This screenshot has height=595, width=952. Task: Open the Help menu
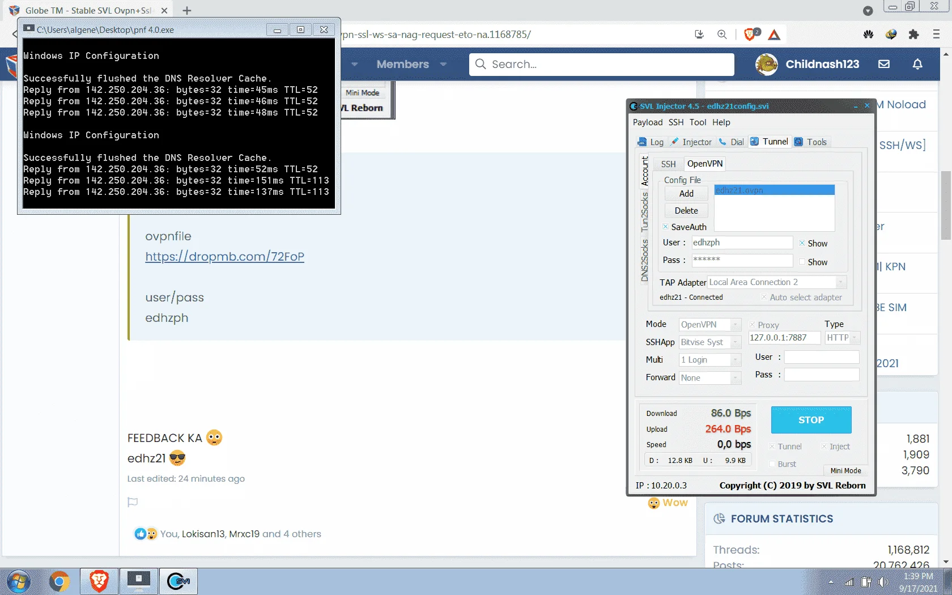[x=721, y=122]
